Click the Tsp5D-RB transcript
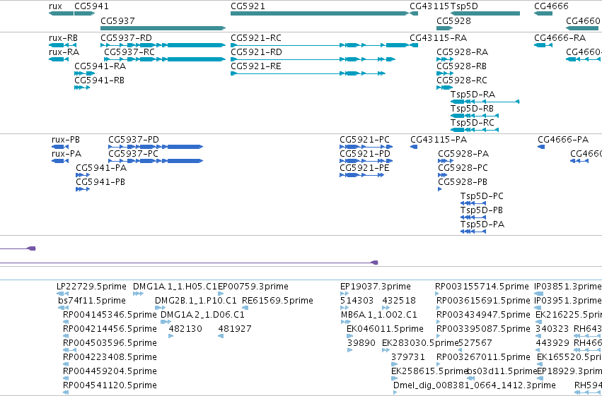This screenshot has width=602, height=396. 475,116
